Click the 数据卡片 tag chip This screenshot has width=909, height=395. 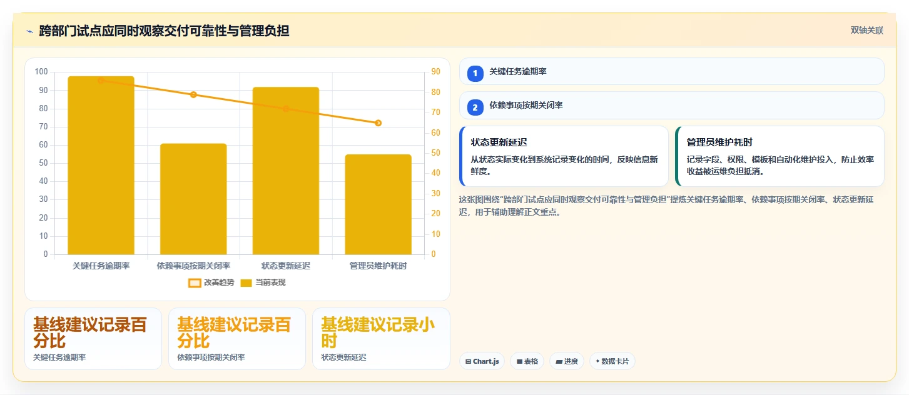point(612,361)
